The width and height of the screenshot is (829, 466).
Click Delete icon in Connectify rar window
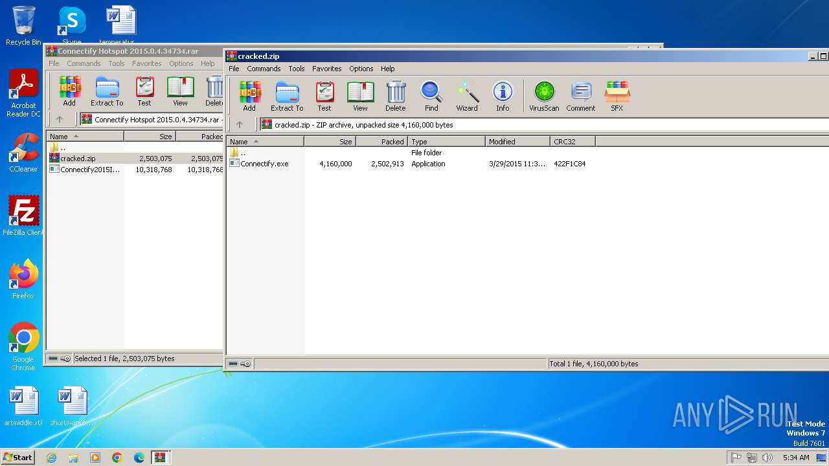pos(214,91)
